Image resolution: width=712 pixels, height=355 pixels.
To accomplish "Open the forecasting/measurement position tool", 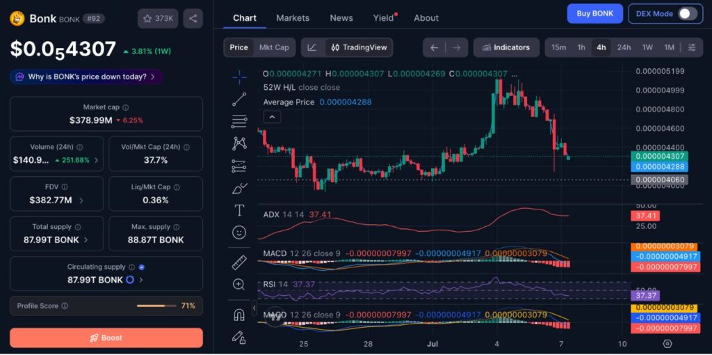I will 239,166.
